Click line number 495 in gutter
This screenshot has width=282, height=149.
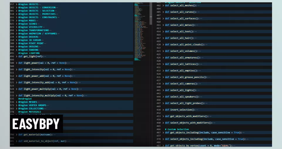(x=12, y=53)
